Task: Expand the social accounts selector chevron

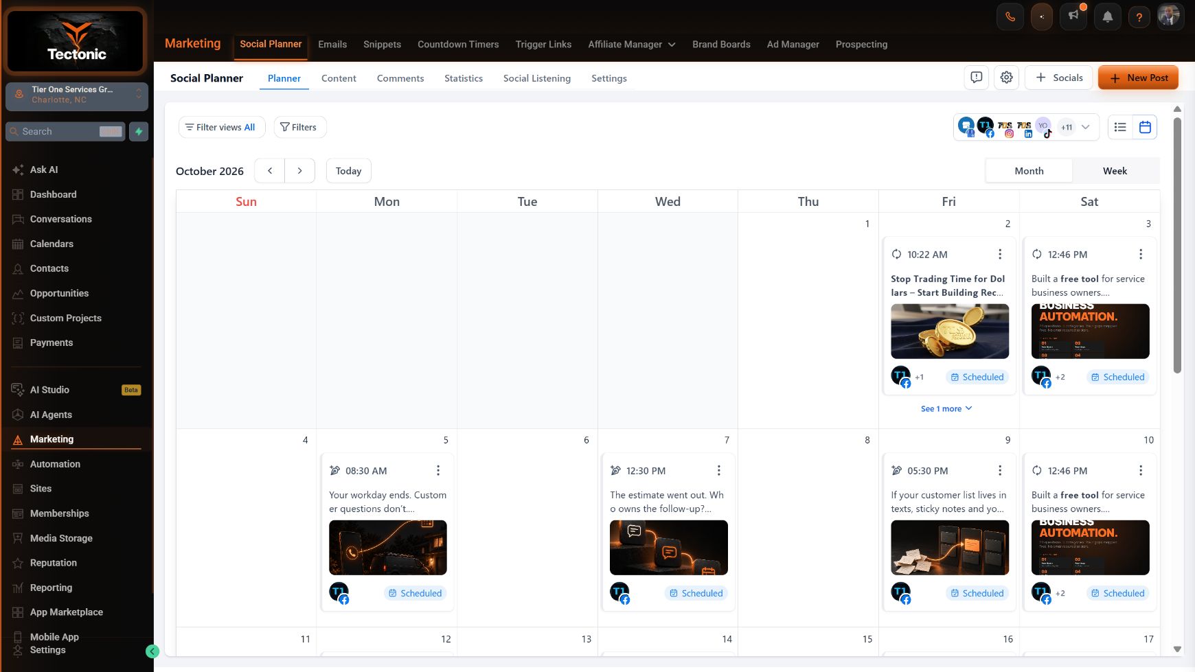Action: click(1086, 127)
